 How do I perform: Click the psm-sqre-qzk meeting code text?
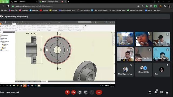(x=13, y=92)
